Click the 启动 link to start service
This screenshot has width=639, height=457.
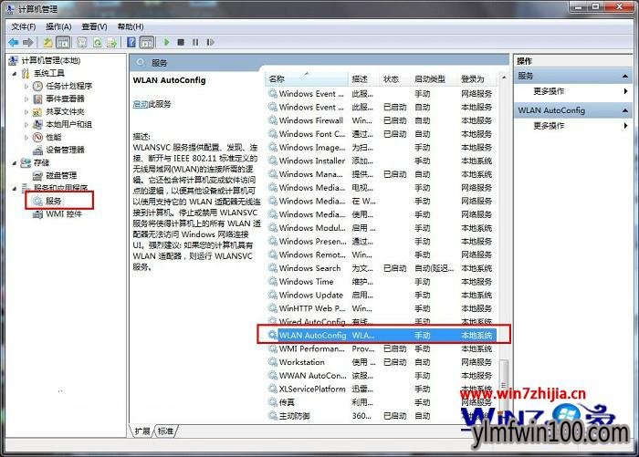[141, 104]
